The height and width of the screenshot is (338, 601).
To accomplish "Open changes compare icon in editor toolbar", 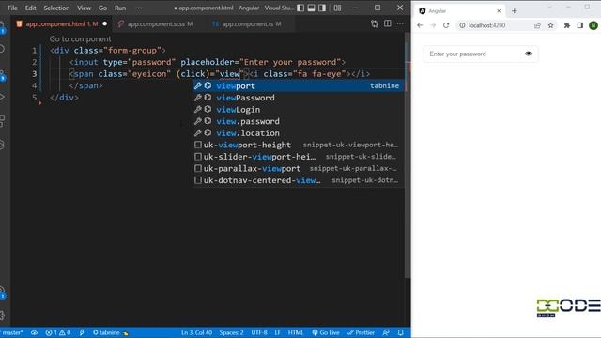I will (375, 23).
